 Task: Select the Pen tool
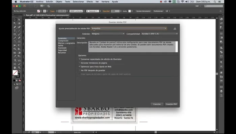[15, 27]
